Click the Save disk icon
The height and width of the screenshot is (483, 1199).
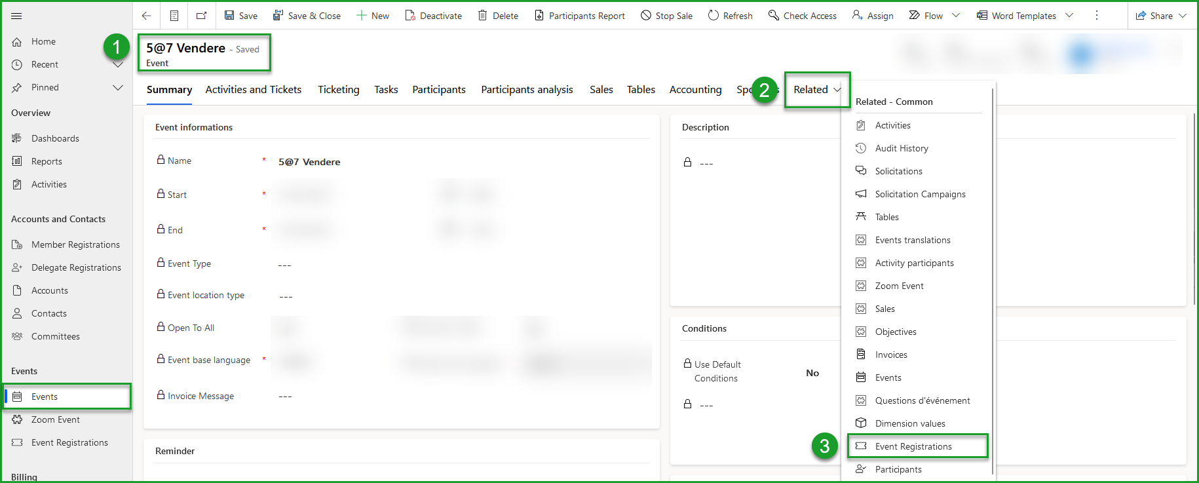[x=229, y=16]
